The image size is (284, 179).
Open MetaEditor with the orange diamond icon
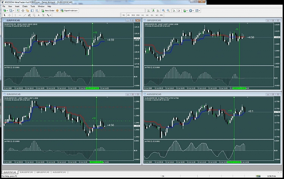coord(57,10)
